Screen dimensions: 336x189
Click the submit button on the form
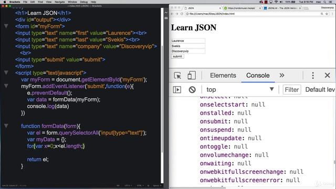point(177,56)
